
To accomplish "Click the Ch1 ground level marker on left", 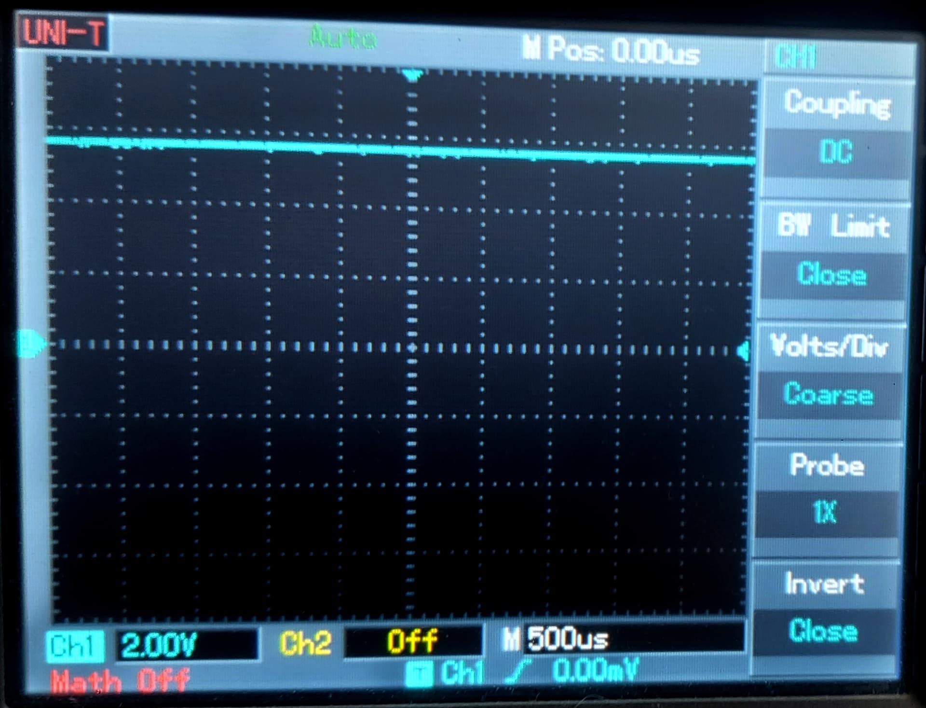I will click(31, 344).
